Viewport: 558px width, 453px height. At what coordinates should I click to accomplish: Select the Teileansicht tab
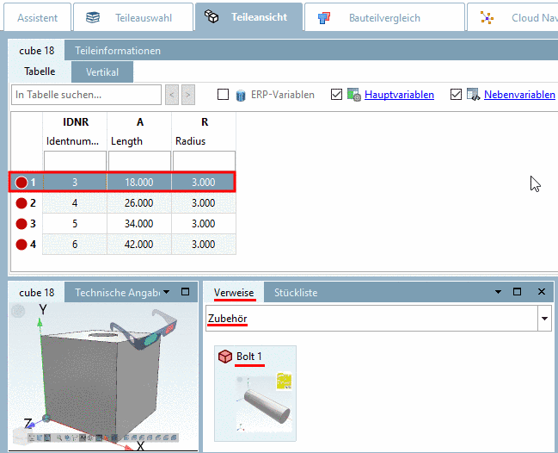pos(248,17)
